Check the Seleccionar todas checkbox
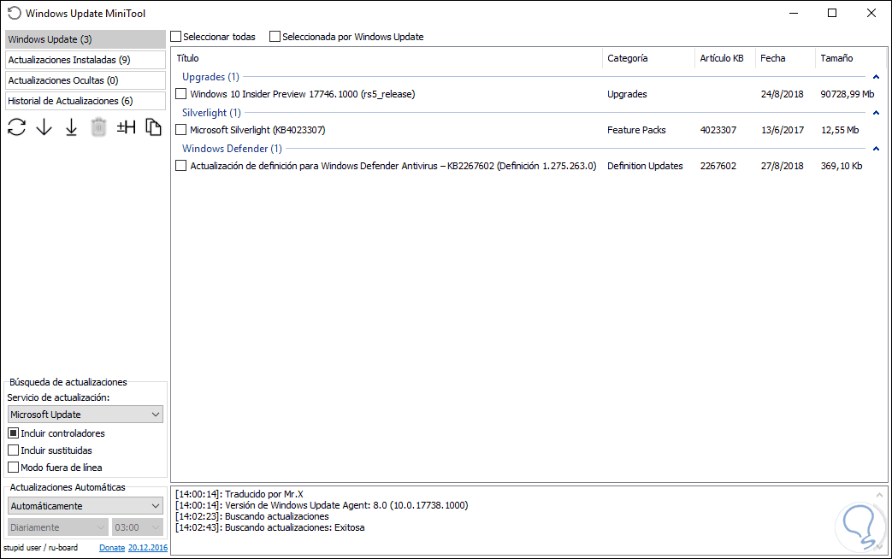 coord(176,37)
